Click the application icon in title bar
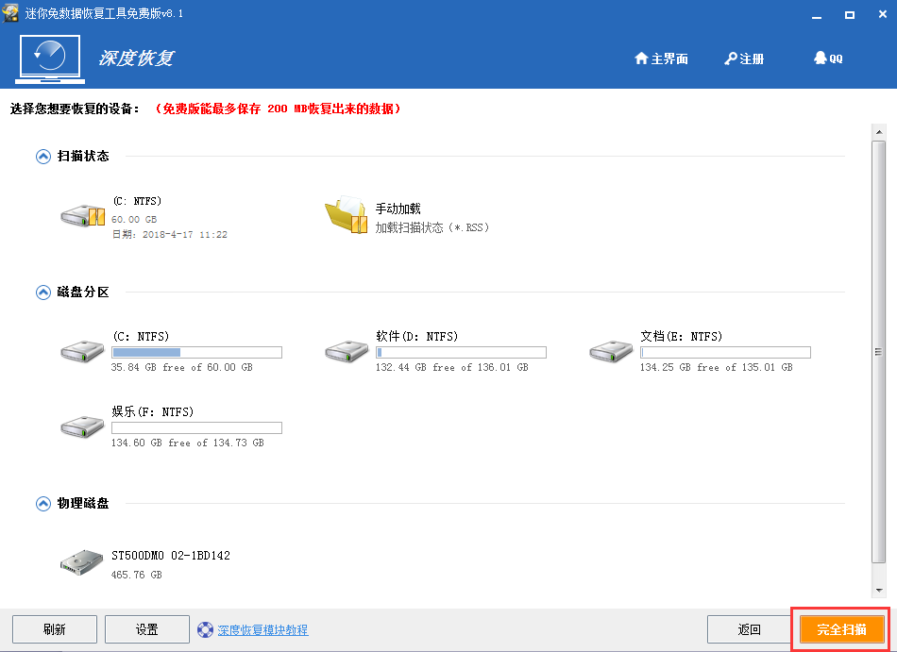 [x=9, y=11]
